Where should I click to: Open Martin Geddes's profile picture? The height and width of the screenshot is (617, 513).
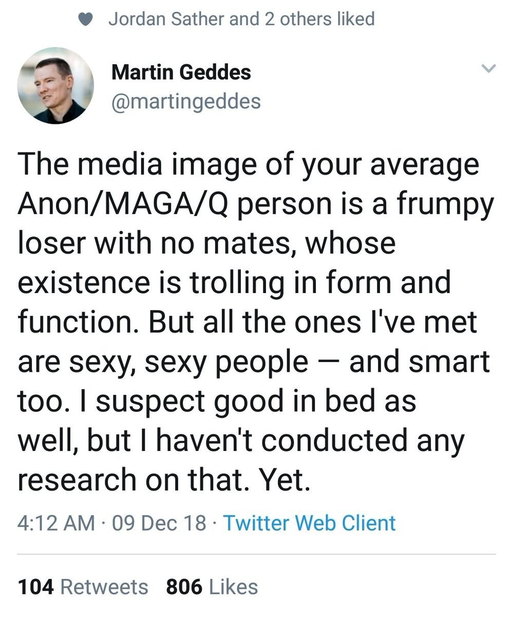click(x=55, y=85)
